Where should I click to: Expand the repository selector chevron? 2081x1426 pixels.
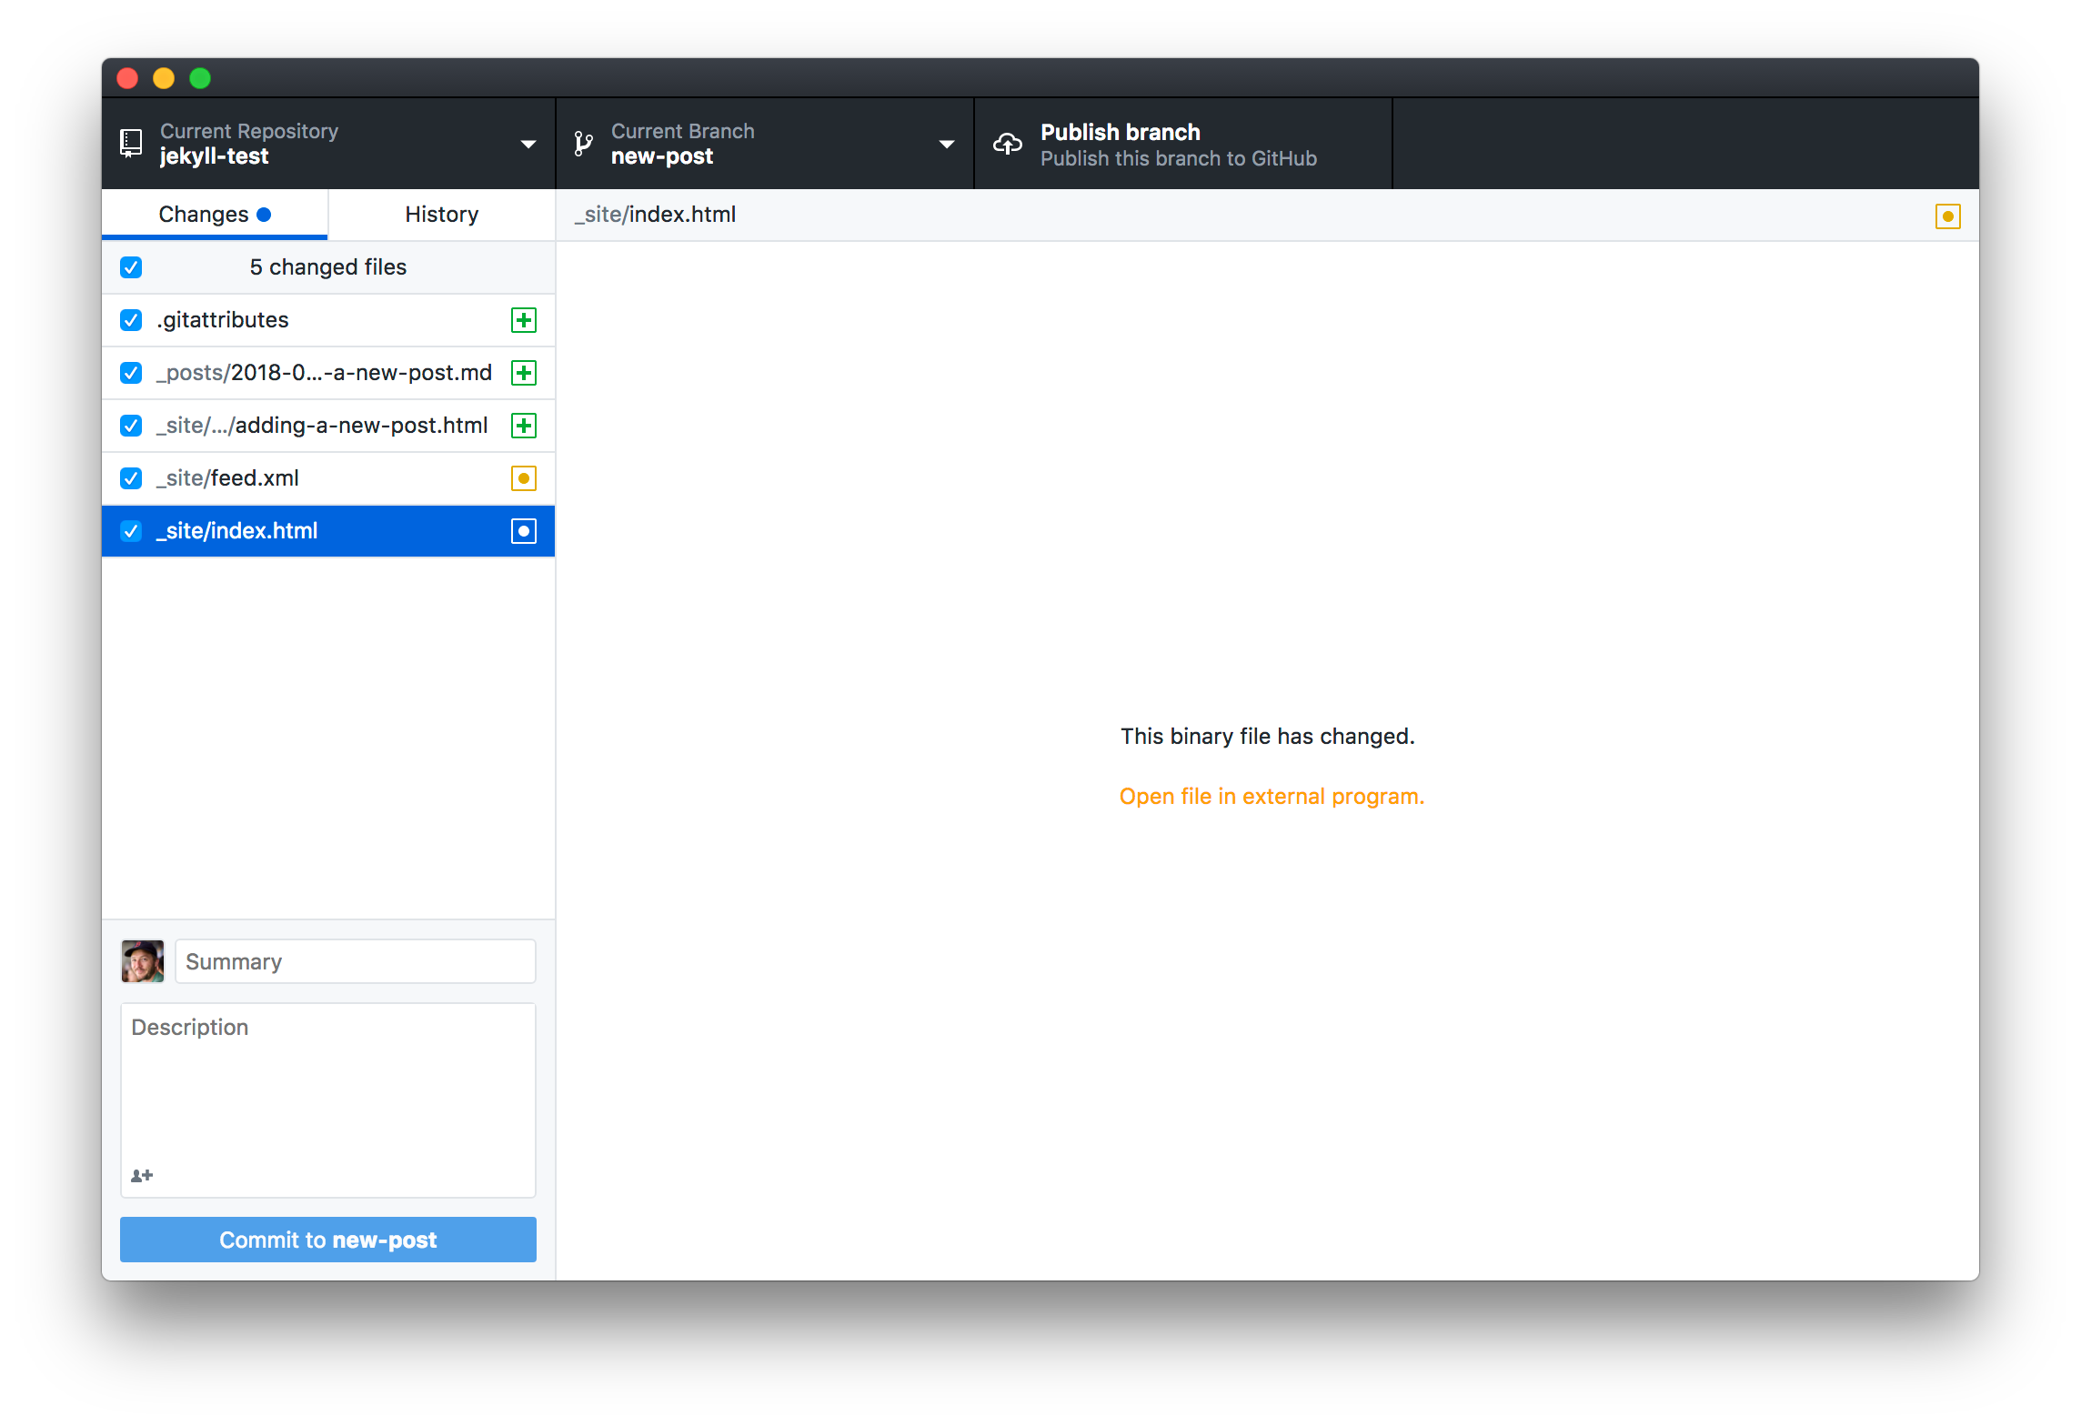point(528,144)
